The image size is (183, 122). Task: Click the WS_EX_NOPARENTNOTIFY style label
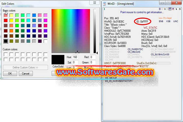119,81
